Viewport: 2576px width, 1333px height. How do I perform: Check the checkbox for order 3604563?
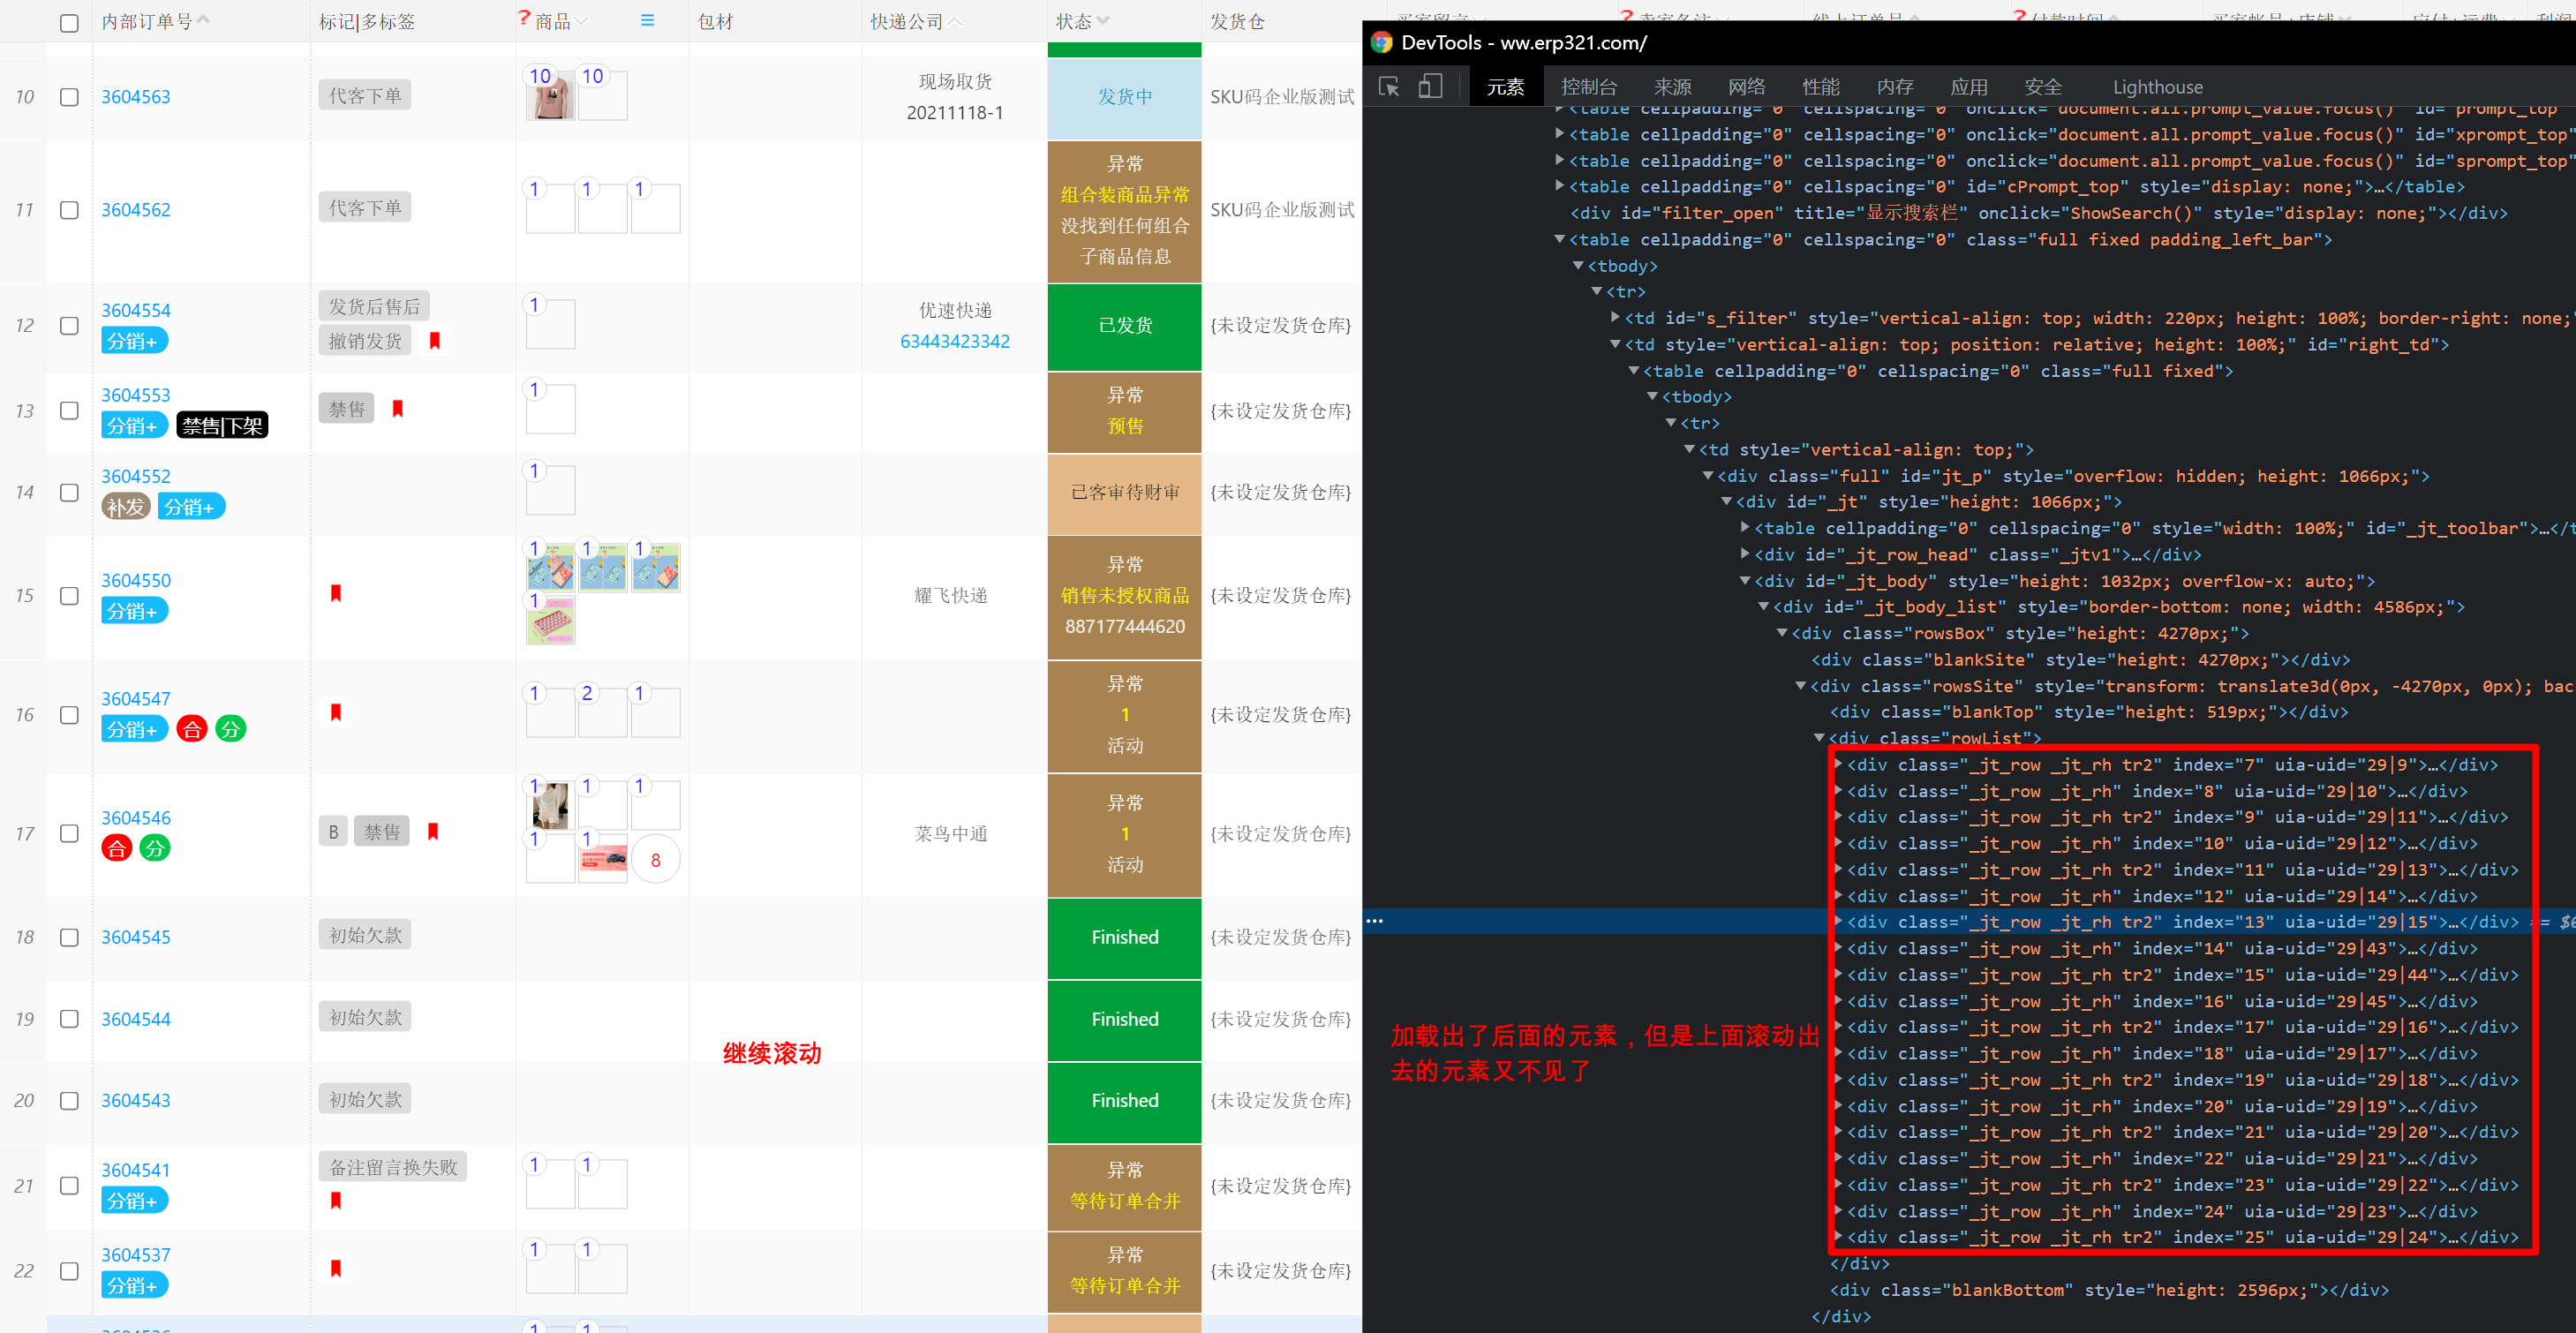69,97
